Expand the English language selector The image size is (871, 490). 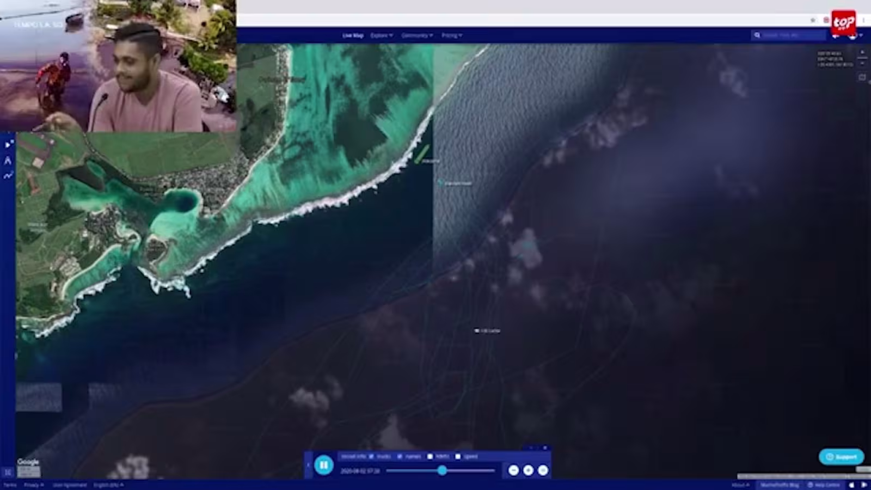pyautogui.click(x=108, y=485)
